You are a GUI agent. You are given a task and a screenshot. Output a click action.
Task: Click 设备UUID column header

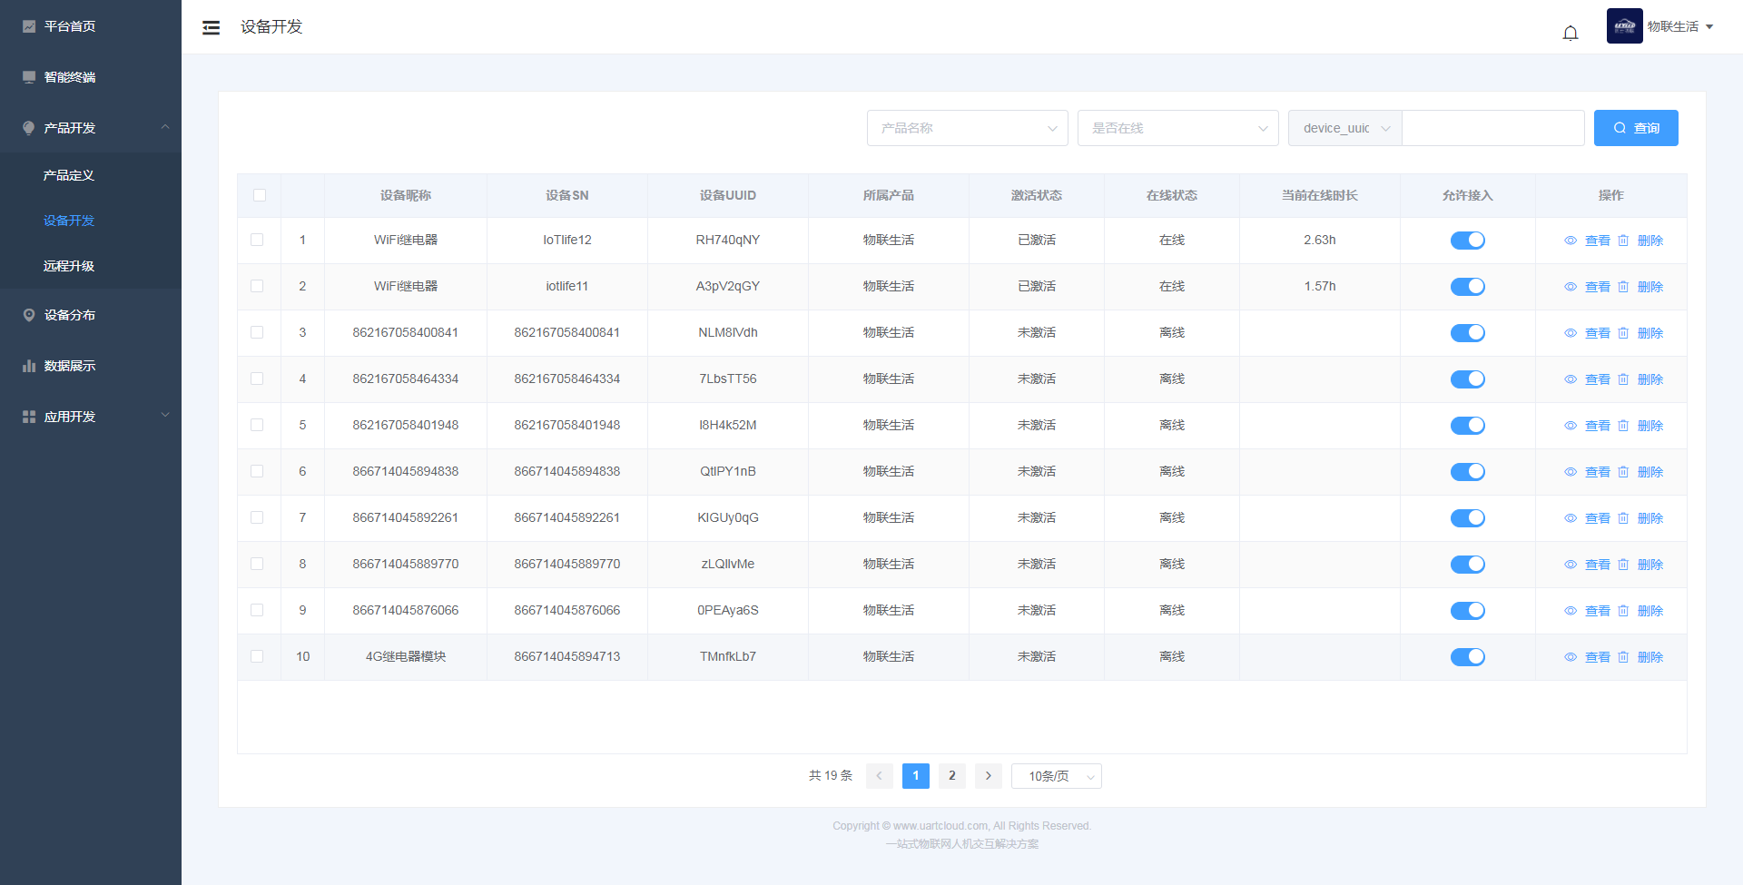(728, 195)
